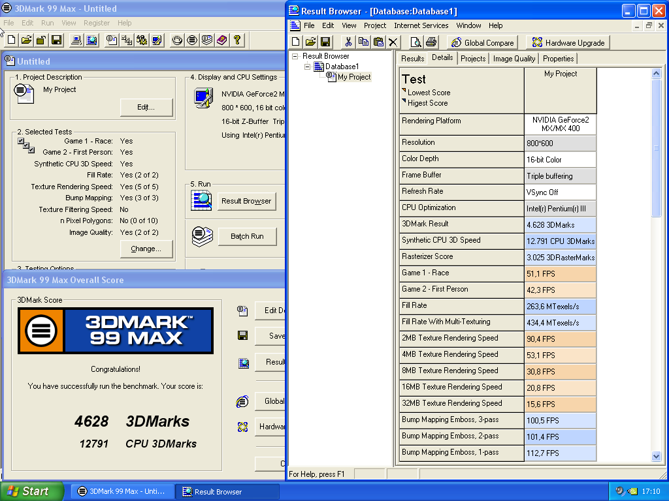Click the Global Compare toolbar button
669x501 pixels.
click(482, 42)
